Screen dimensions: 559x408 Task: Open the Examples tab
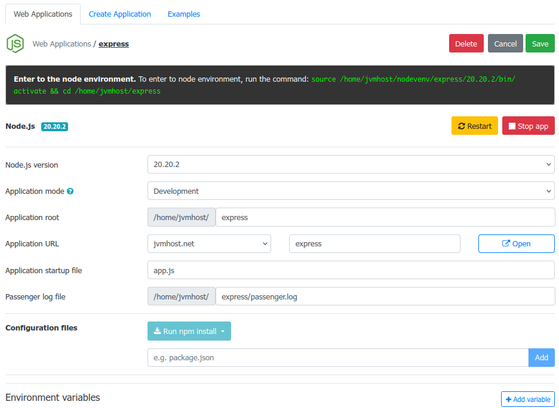(183, 14)
